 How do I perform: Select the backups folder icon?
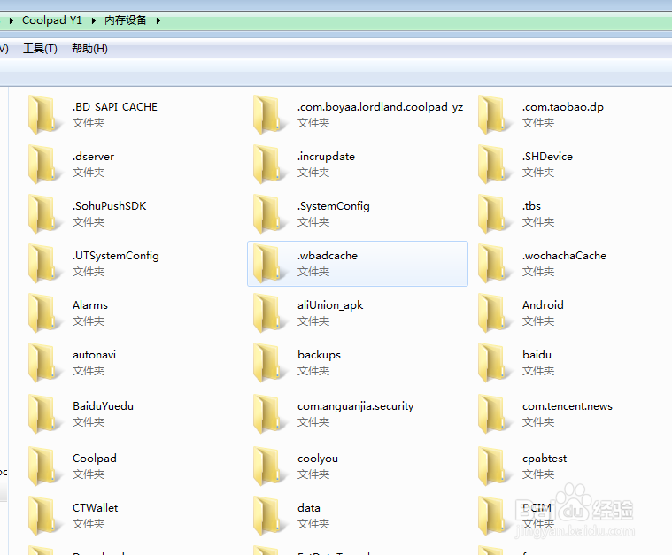click(x=269, y=363)
